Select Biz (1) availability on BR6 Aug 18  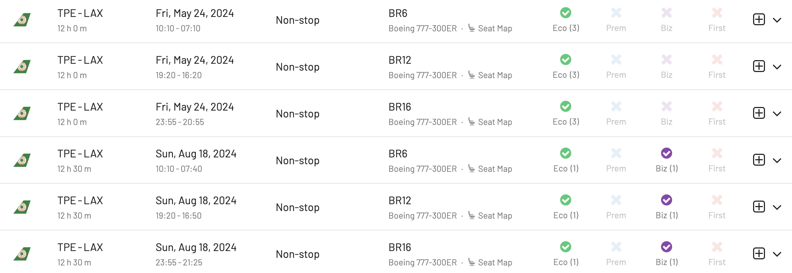click(x=667, y=161)
